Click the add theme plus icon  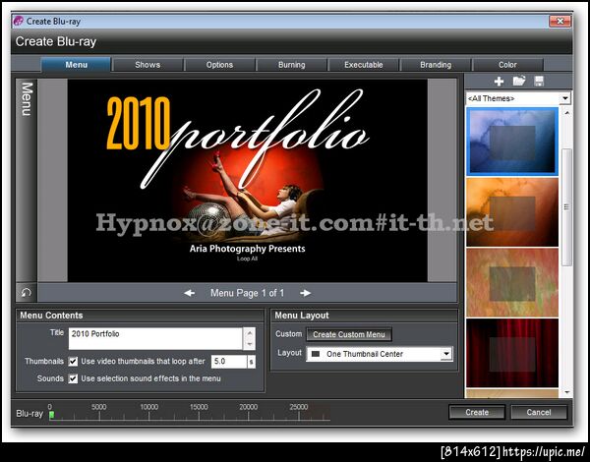tap(499, 82)
